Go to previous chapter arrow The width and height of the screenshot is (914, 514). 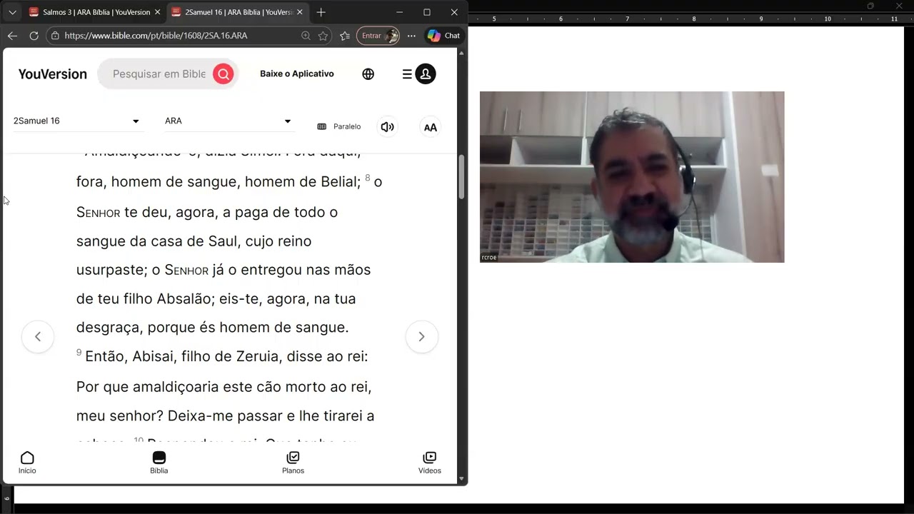pyautogui.click(x=38, y=337)
